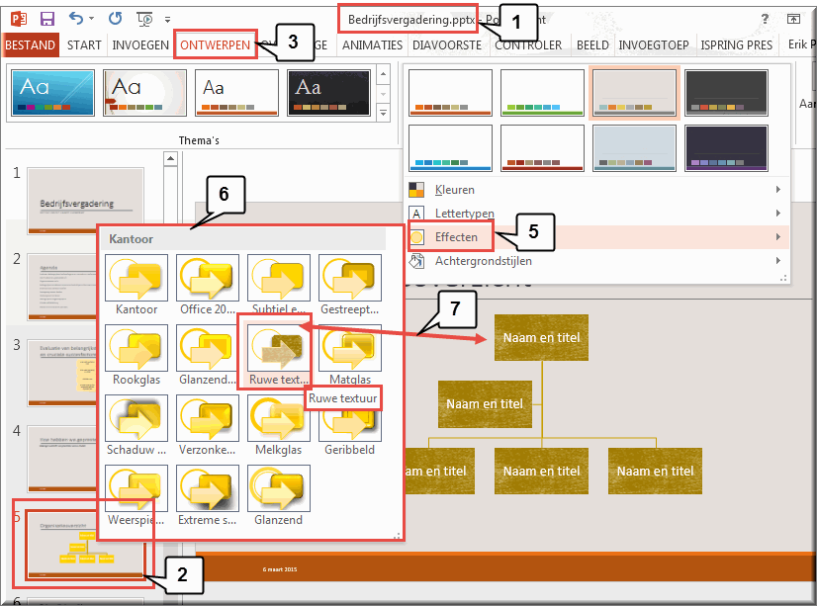This screenshot has width=817, height=606.
Task: Apply the Melkglas effect icon
Action: click(279, 418)
